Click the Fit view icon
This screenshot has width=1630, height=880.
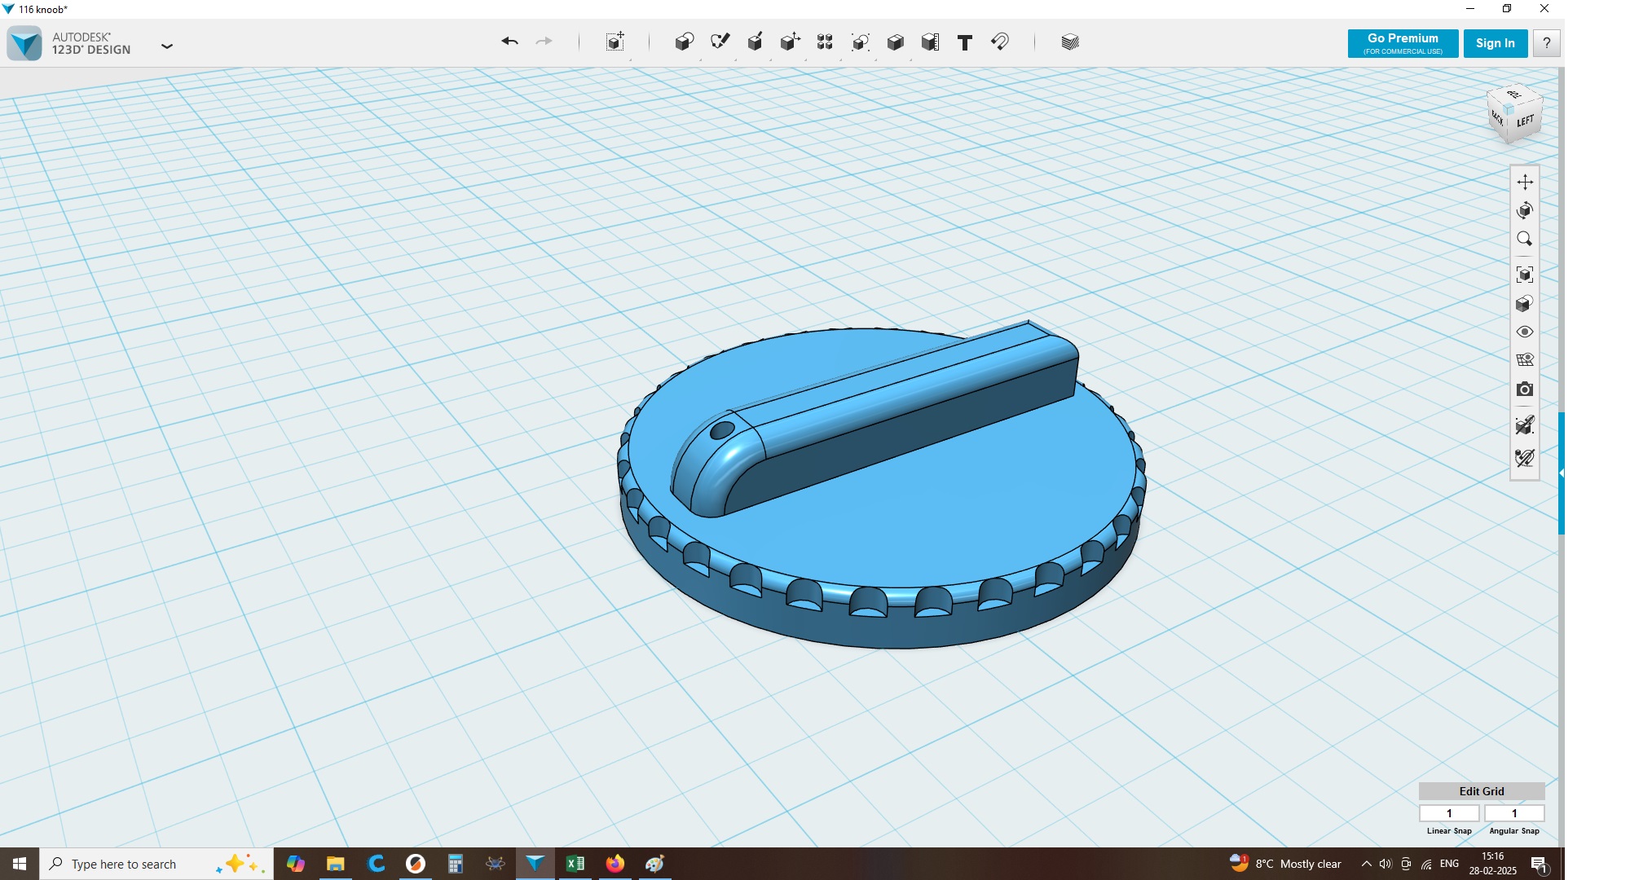[x=1524, y=275]
